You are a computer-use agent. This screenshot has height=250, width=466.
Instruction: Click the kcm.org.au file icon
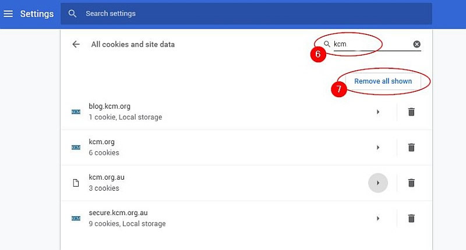(x=76, y=183)
